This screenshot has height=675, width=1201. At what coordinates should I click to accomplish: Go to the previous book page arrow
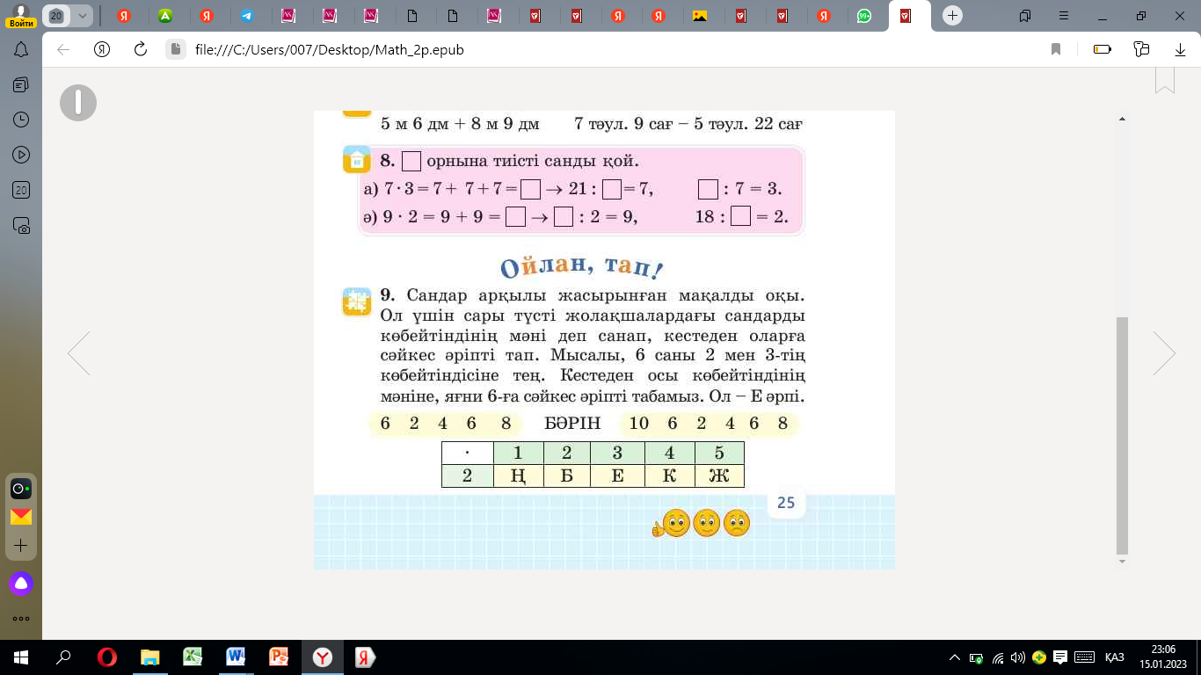coord(78,354)
